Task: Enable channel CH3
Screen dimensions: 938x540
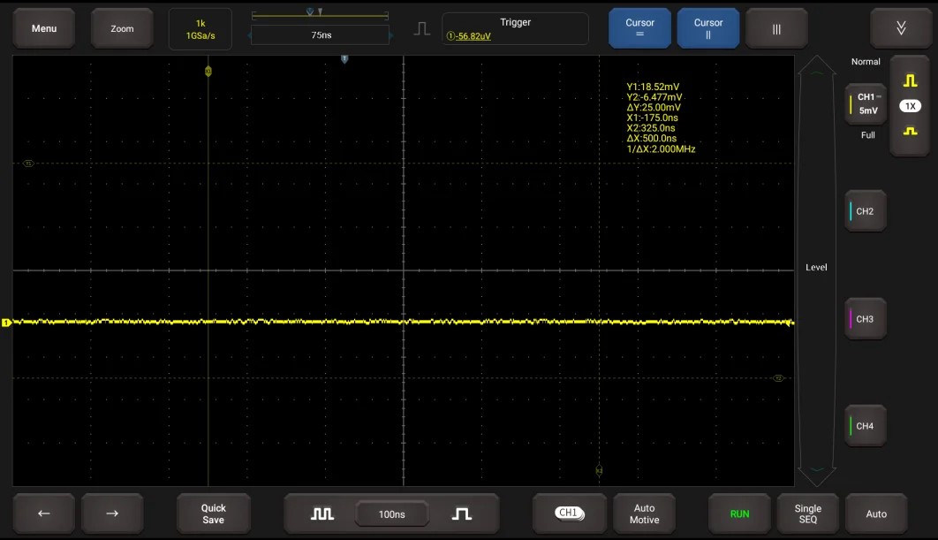Action: click(865, 318)
